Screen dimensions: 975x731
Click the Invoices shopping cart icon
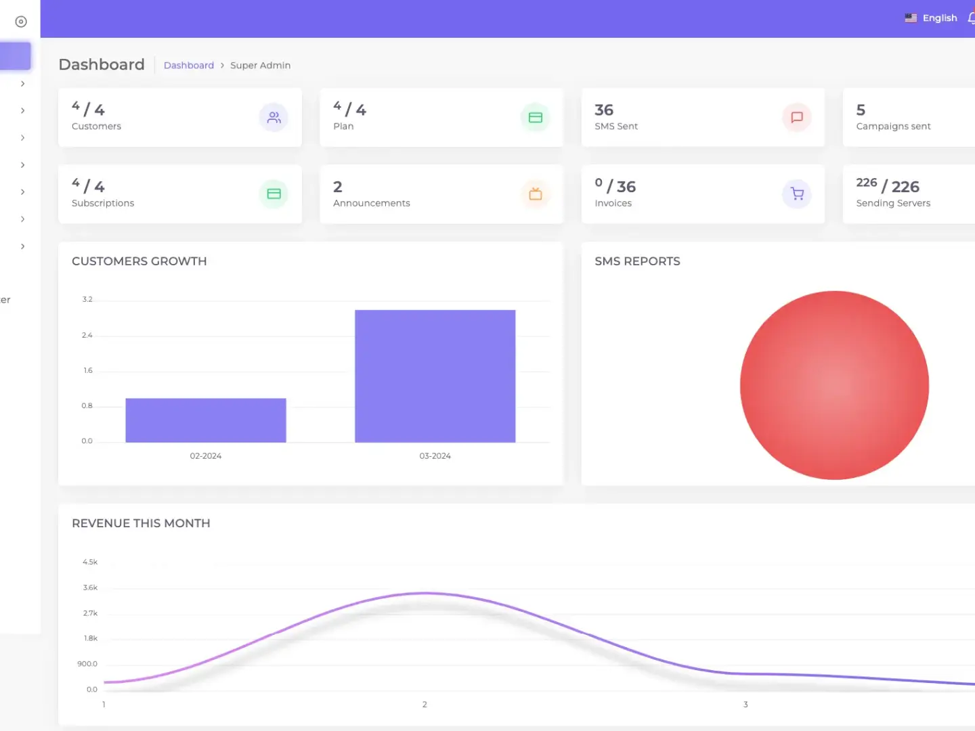[x=797, y=194]
